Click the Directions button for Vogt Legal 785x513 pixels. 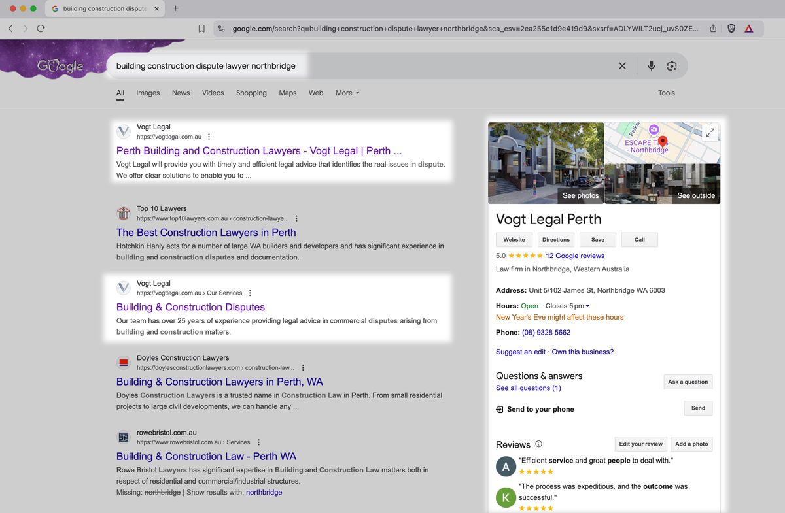[x=555, y=239]
